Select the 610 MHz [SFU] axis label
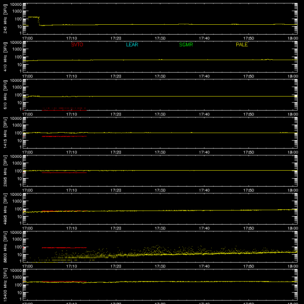The width and height of the screenshot is (304, 304). (5, 95)
